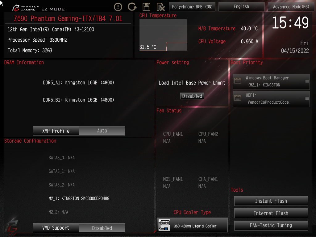
Task: Select Windows Boot Manager boot entry
Action: click(271, 81)
